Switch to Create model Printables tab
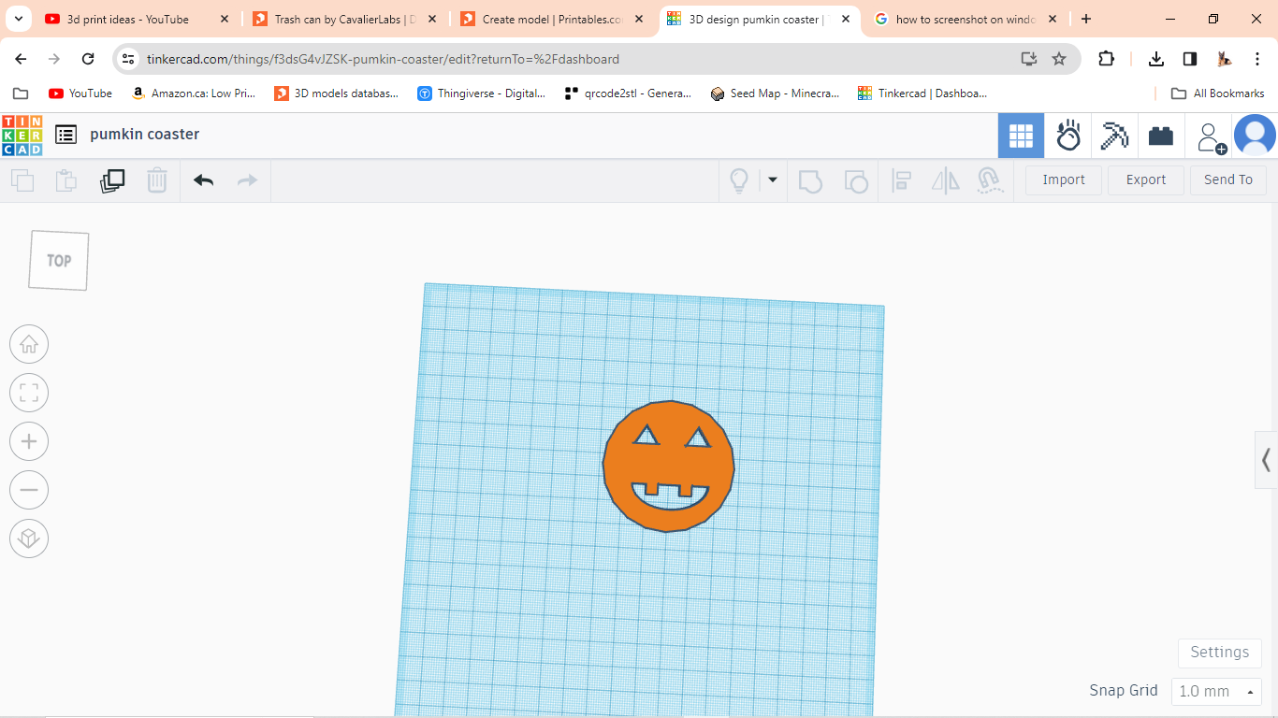This screenshot has width=1278, height=718. point(553,19)
